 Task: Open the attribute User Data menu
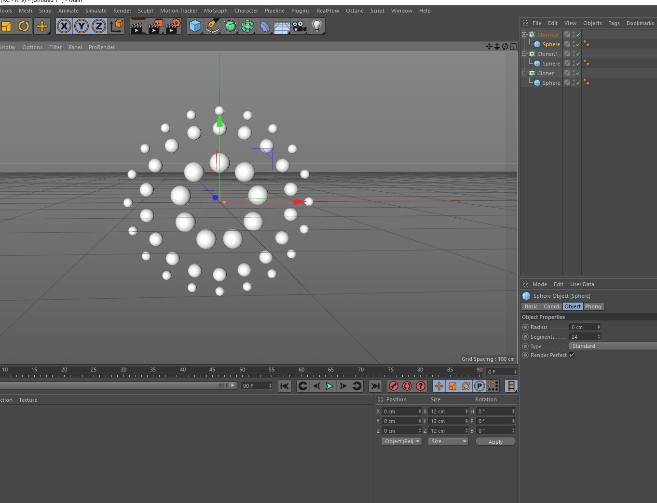(582, 284)
